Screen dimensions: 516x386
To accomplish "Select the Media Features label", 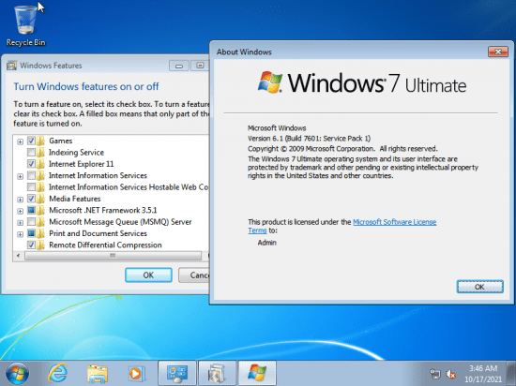I will pyautogui.click(x=75, y=199).
